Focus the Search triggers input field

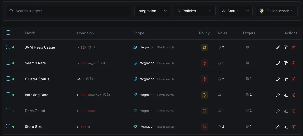(x=69, y=11)
